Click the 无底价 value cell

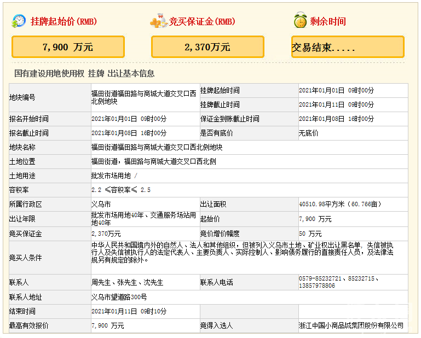pyautogui.click(x=308, y=133)
